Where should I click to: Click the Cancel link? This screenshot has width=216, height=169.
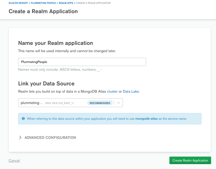[14, 160]
